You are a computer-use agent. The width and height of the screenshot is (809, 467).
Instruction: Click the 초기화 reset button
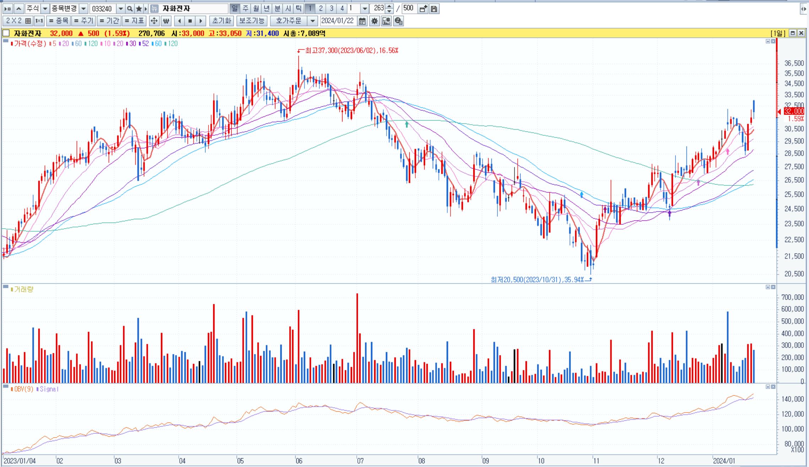coord(221,21)
